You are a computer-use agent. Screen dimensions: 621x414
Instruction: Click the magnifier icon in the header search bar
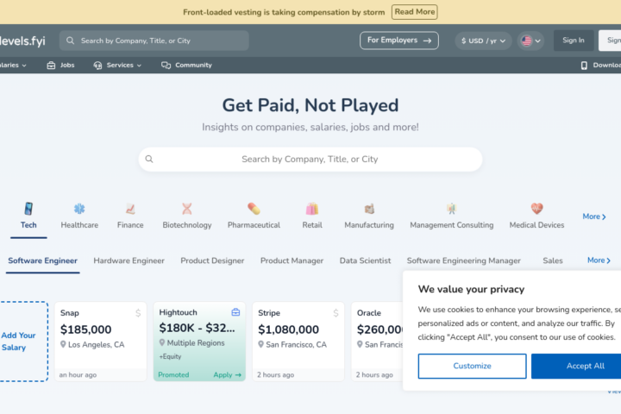pyautogui.click(x=70, y=41)
